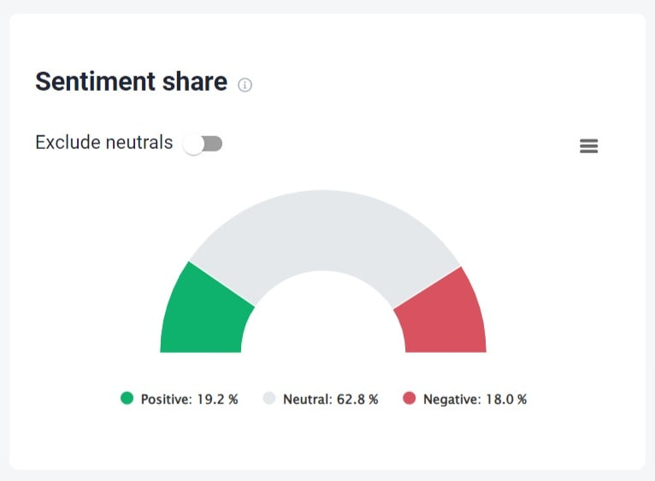The width and height of the screenshot is (655, 481).
Task: Click the grey track of the Exclude neutrals switch
Action: (x=214, y=144)
